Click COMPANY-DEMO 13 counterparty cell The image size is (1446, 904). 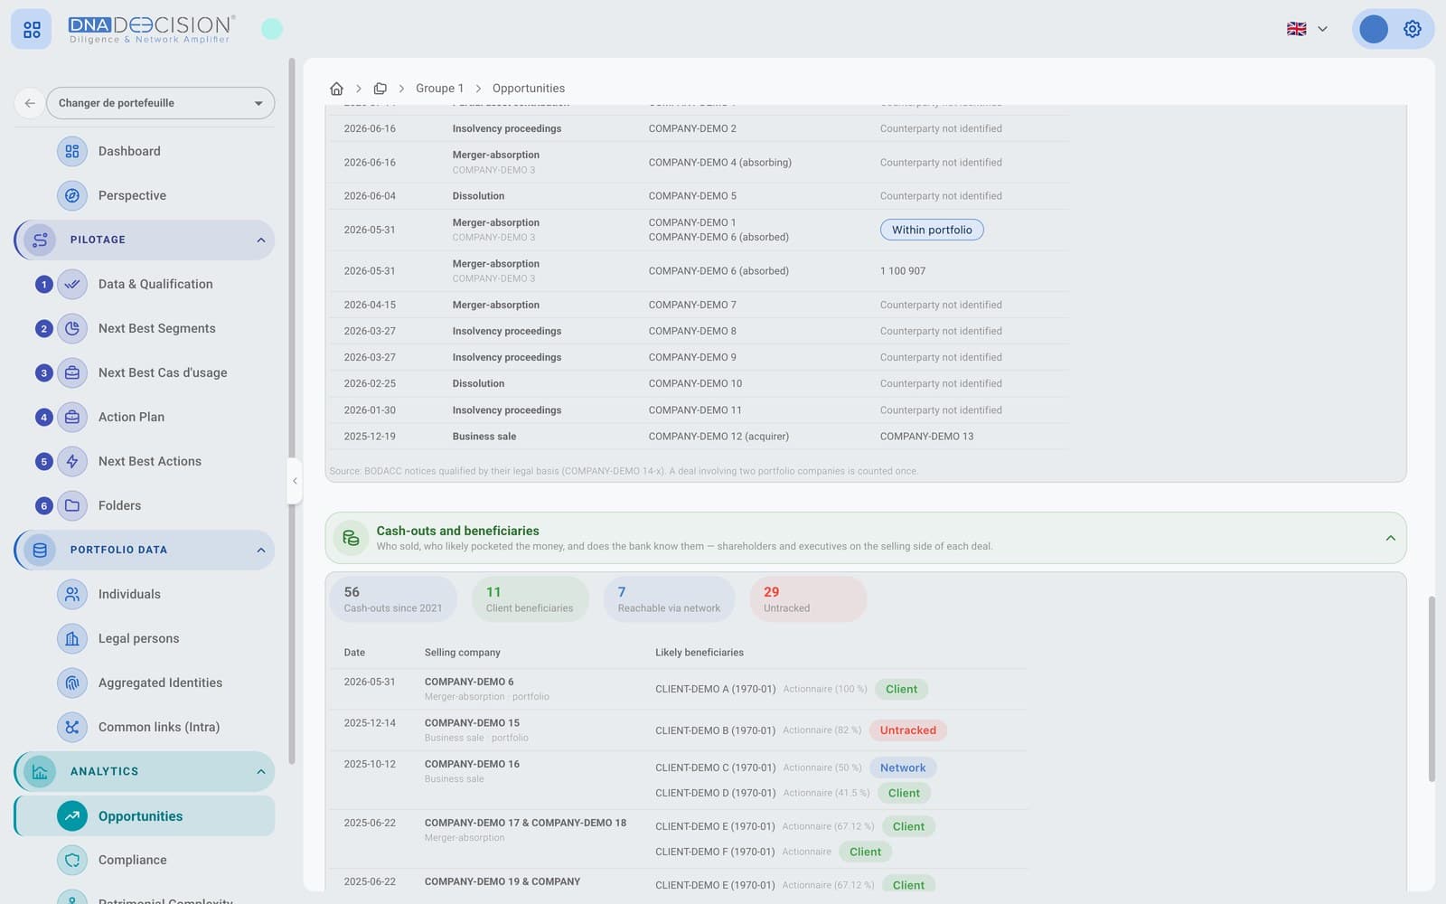tap(927, 437)
